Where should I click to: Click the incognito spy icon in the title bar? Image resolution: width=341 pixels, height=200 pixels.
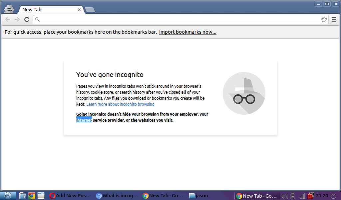pyautogui.click(x=9, y=9)
